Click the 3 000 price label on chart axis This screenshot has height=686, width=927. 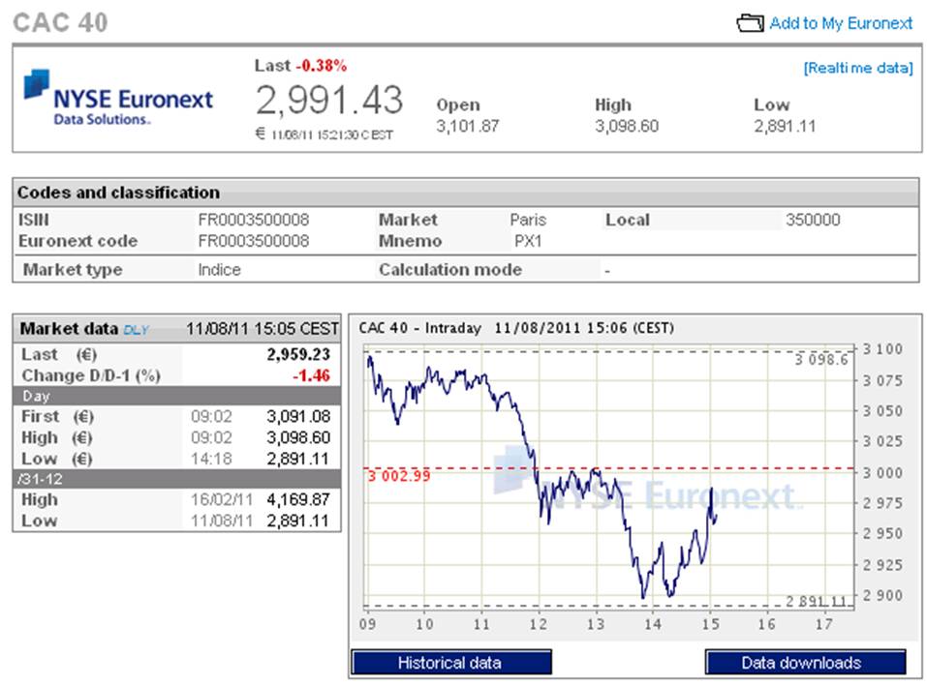point(882,473)
